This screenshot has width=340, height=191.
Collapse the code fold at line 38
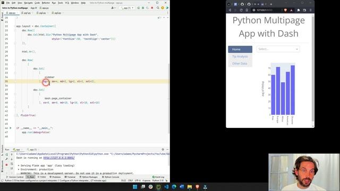(15, 94)
